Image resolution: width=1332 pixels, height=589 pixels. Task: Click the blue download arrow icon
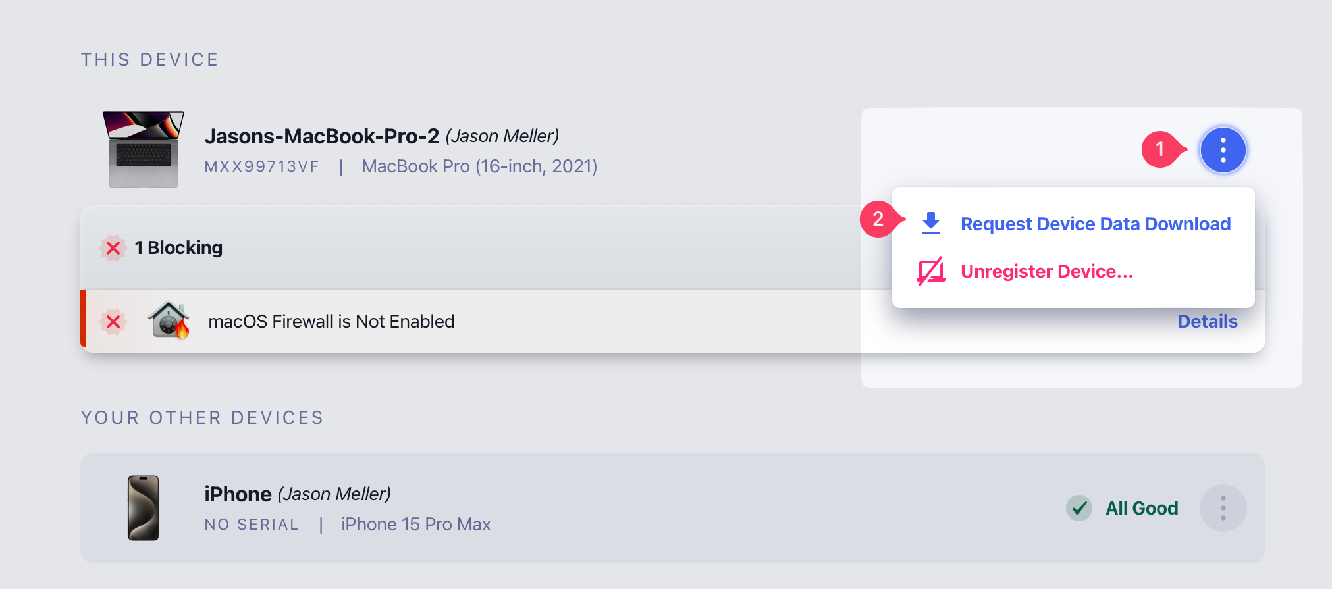coord(930,224)
